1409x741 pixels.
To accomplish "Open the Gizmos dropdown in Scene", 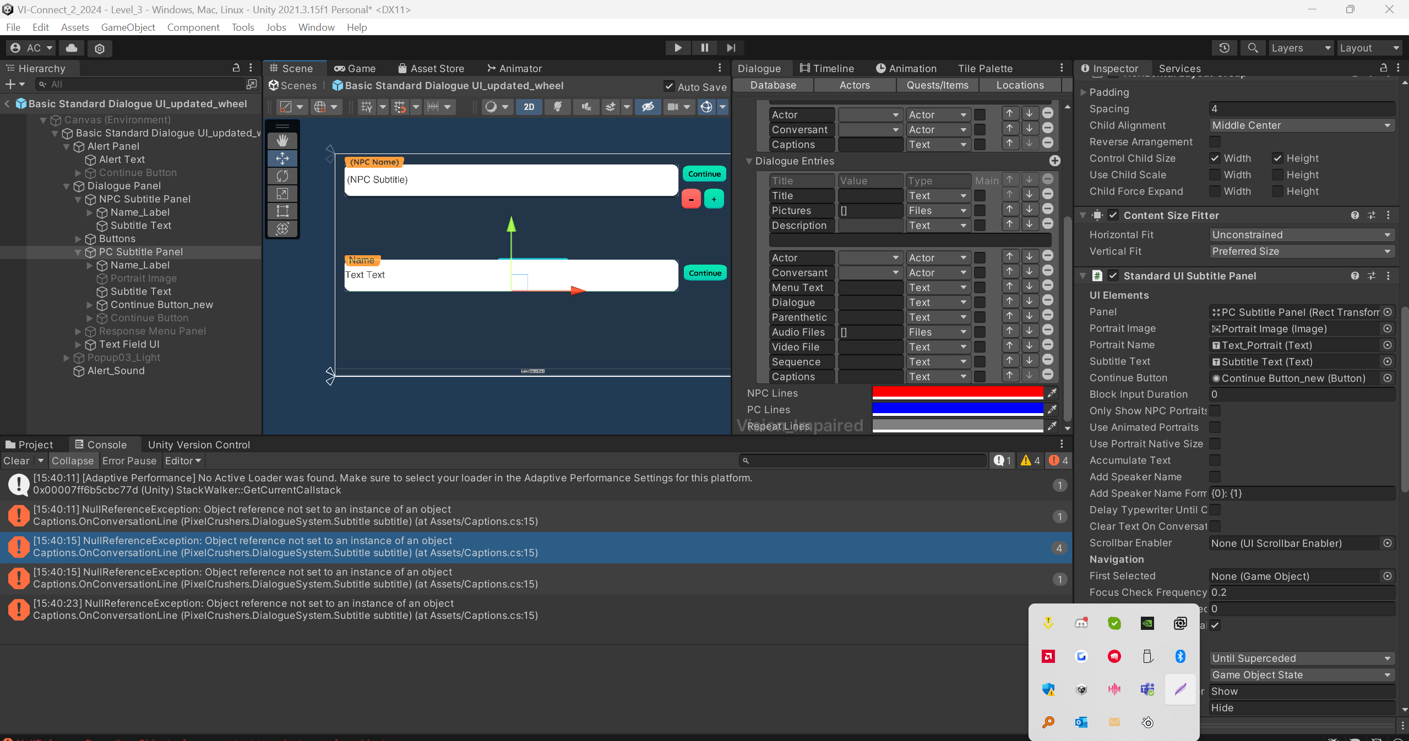I will pyautogui.click(x=722, y=107).
